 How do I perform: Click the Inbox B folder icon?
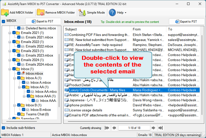[x=23, y=105]
